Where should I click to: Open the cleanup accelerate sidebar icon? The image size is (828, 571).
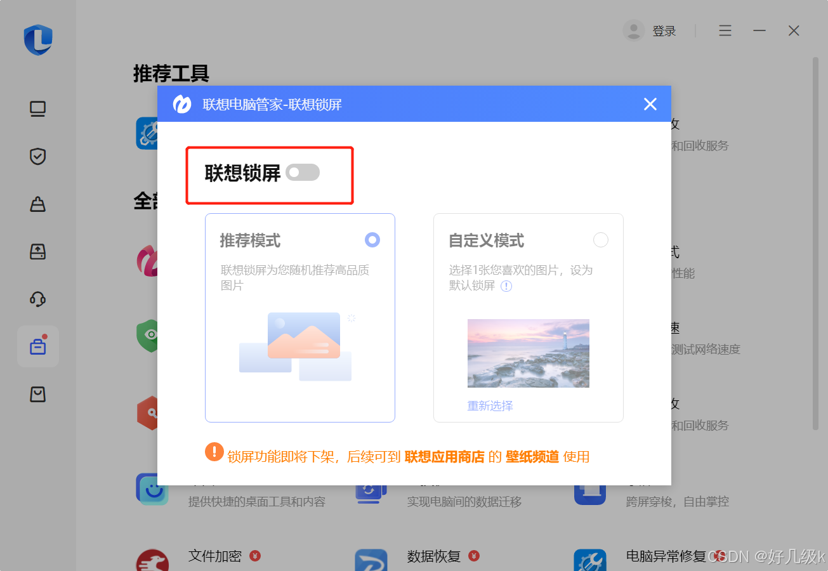click(38, 204)
